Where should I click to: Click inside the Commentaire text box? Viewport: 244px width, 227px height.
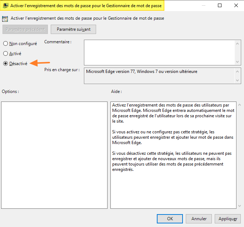click(159, 53)
